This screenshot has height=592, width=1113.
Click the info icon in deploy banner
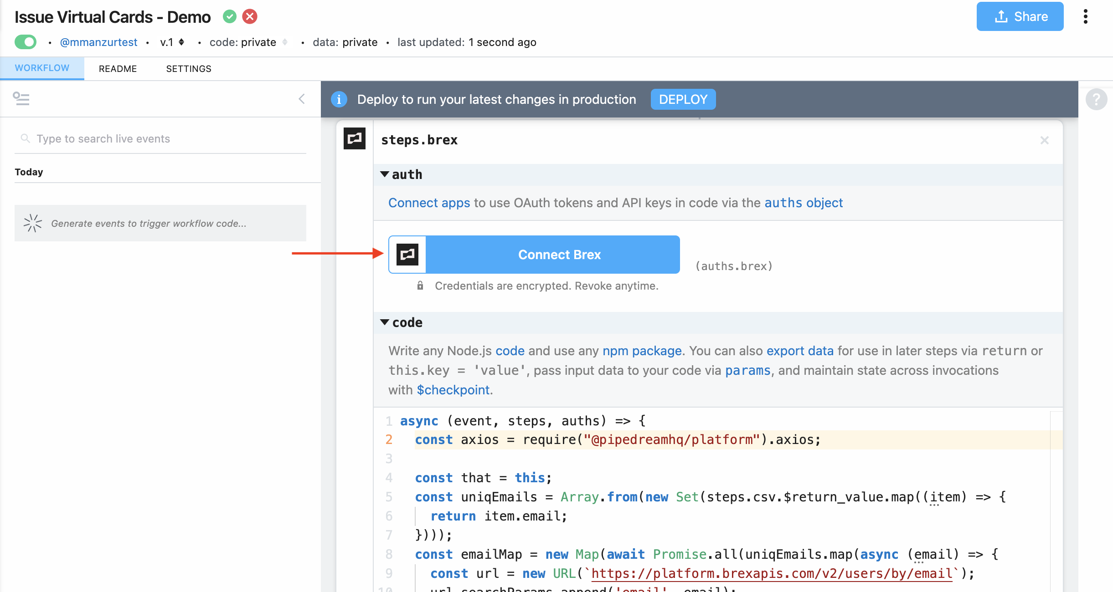(x=339, y=99)
